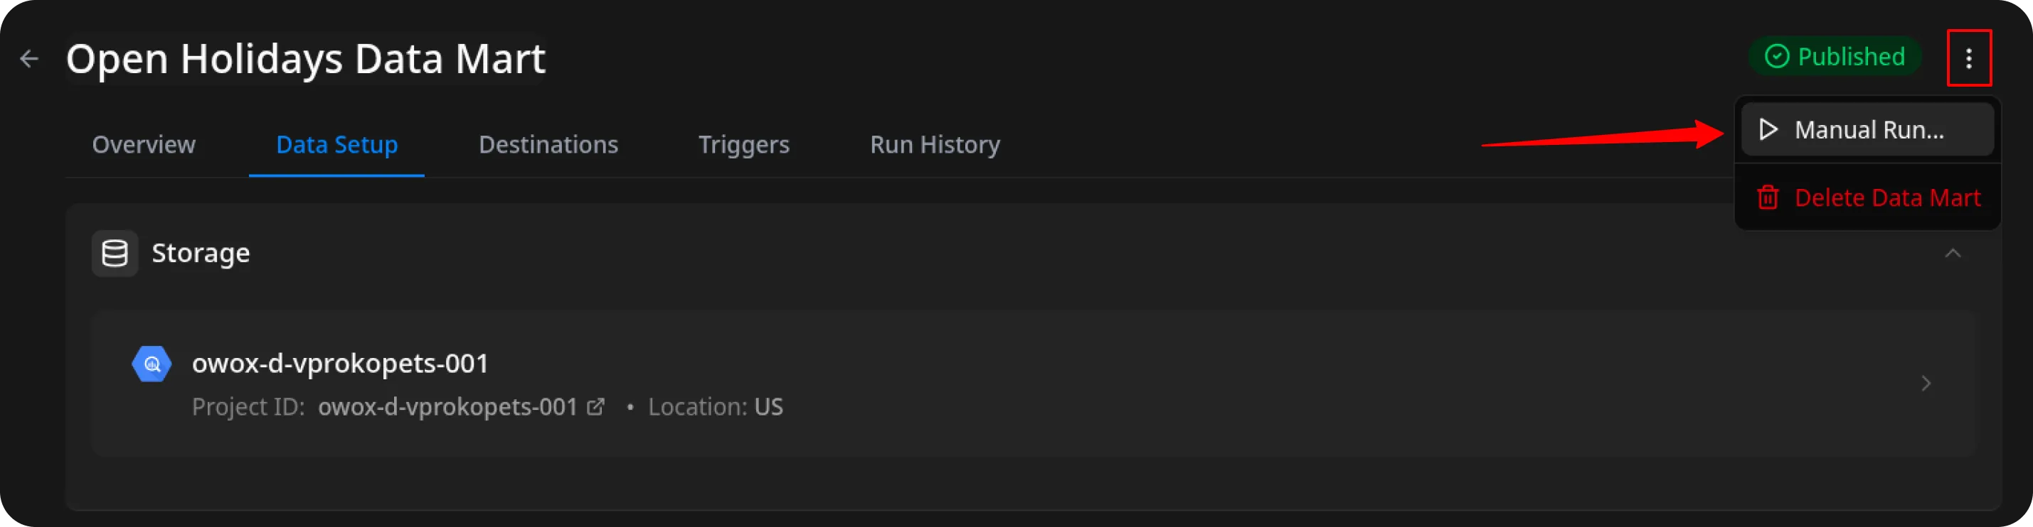This screenshot has width=2033, height=527.
Task: Expand storage details with right chevron
Action: coord(1926,384)
